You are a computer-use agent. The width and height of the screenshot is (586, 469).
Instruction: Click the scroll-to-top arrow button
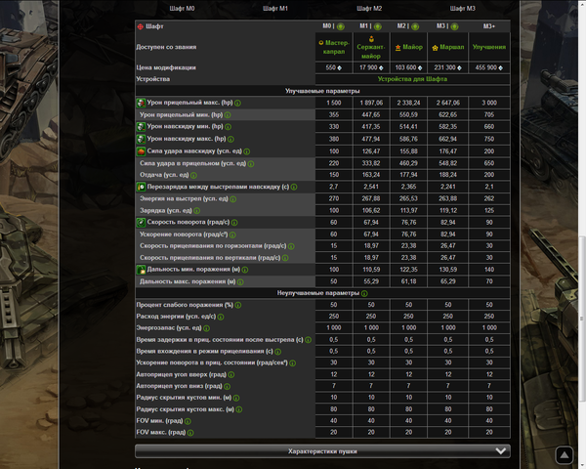pyautogui.click(x=565, y=454)
